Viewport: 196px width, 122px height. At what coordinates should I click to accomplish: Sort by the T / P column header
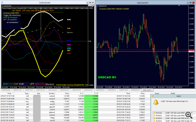point(96,93)
